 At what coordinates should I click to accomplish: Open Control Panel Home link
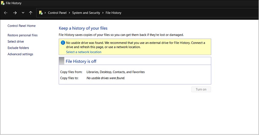coord(21,26)
